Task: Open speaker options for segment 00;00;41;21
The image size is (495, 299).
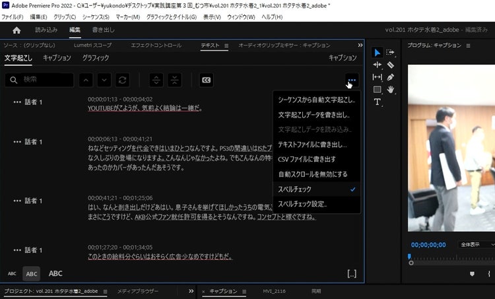Action: (17, 201)
